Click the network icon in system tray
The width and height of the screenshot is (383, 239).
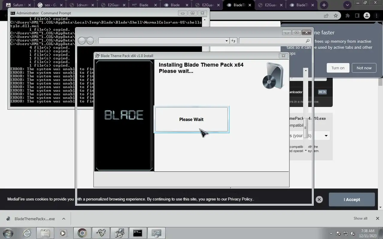click(346, 233)
